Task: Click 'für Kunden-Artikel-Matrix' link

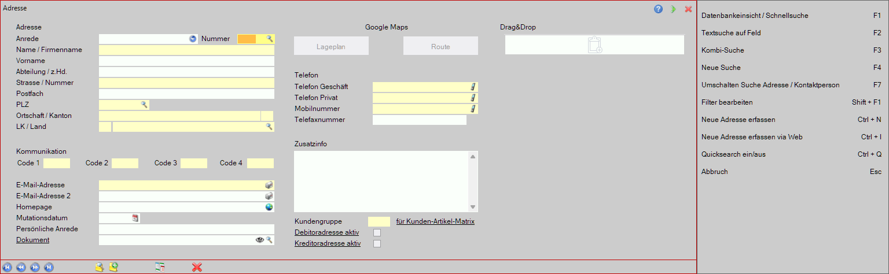Action: tap(435, 221)
